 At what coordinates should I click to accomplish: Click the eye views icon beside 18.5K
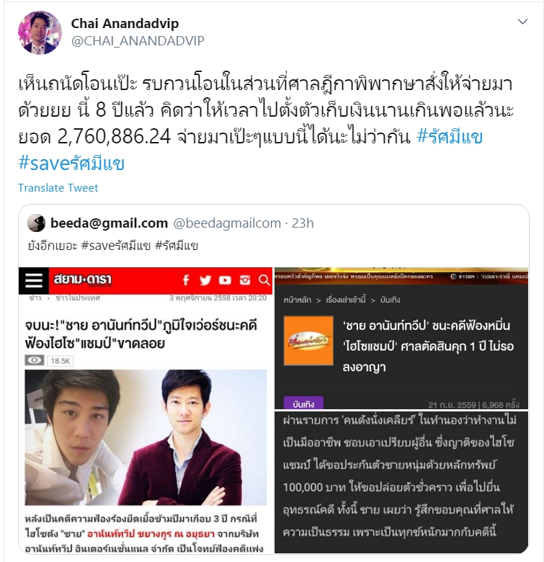[x=35, y=360]
